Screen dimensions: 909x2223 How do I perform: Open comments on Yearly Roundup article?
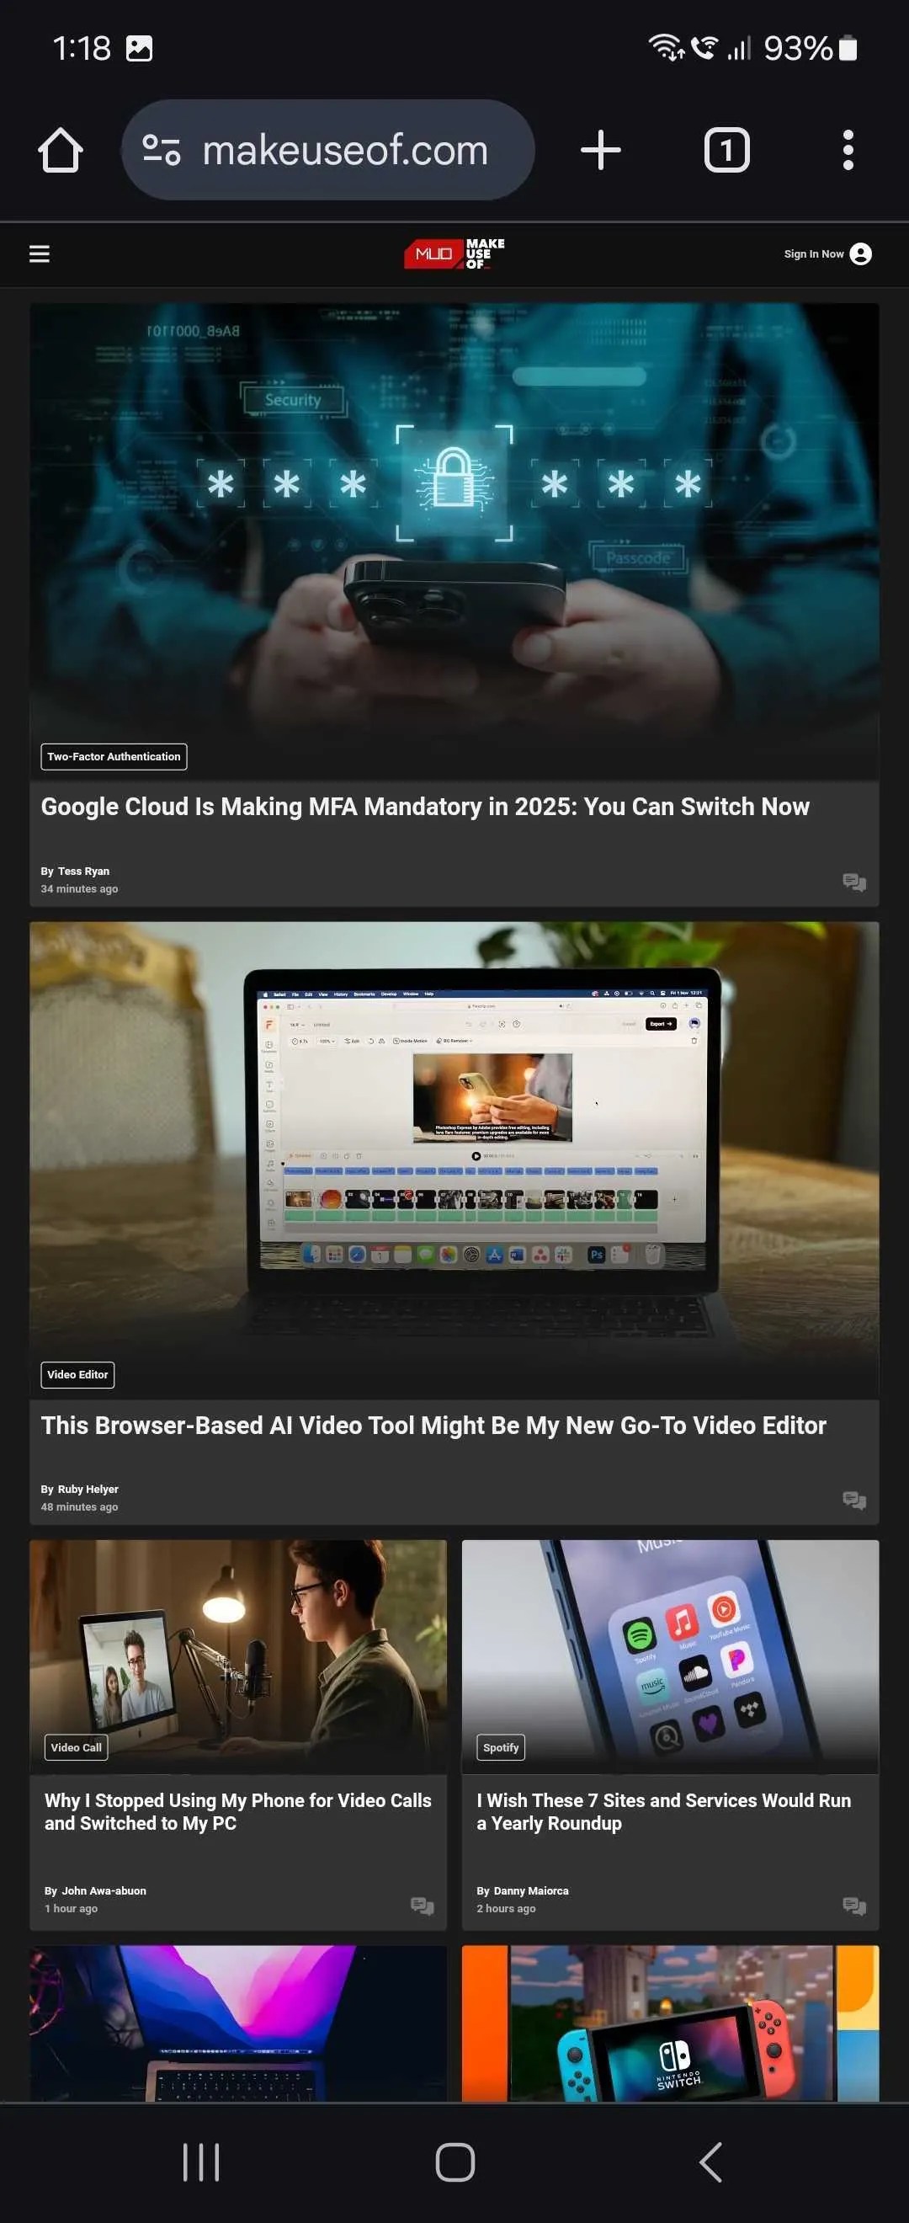(853, 1906)
